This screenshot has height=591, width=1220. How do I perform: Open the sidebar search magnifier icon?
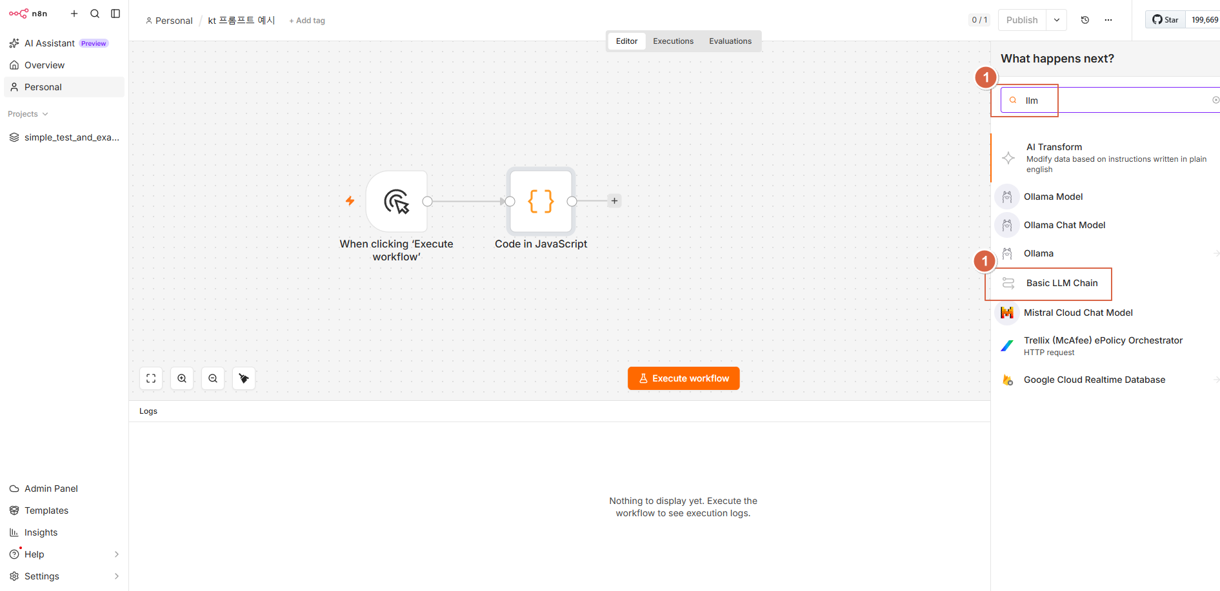95,14
